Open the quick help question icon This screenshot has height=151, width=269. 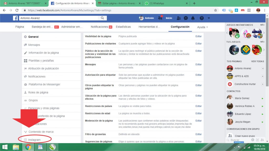[x=202, y=18]
